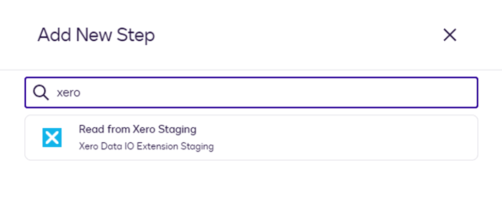Click the magnifying glass search icon

click(x=41, y=92)
